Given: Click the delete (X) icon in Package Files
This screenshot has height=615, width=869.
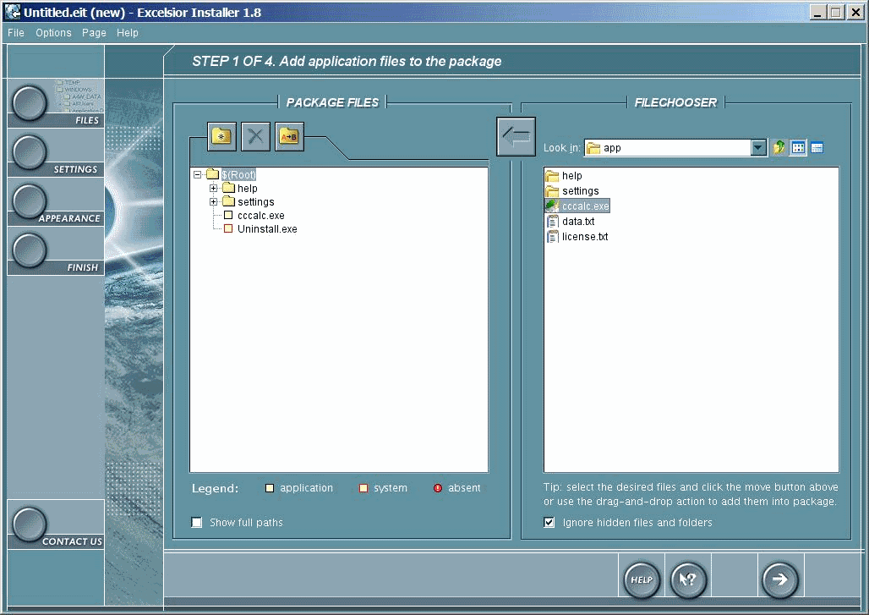Looking at the screenshot, I should point(255,136).
